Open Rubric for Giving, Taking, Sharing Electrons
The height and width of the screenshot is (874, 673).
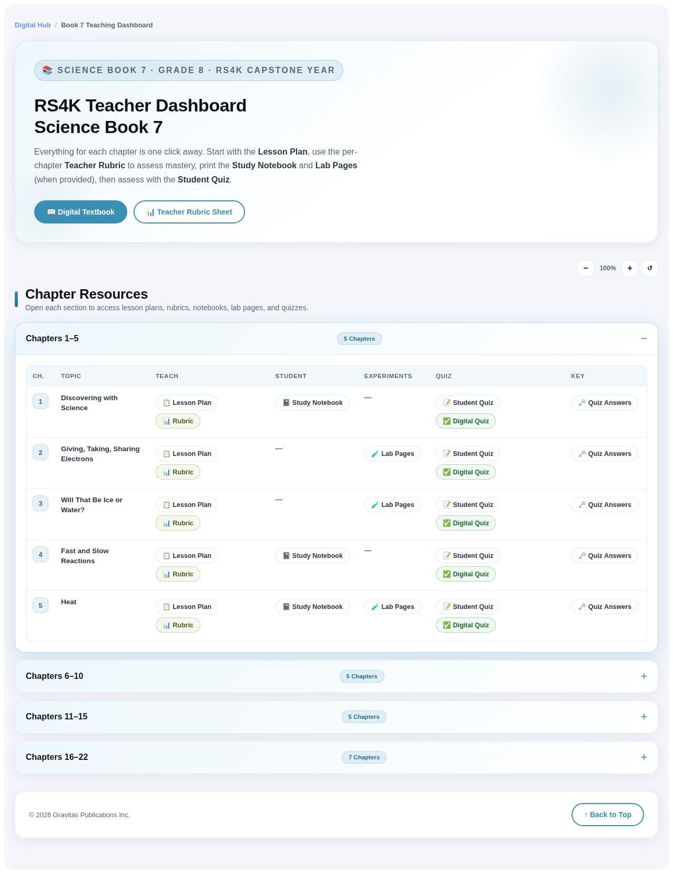tap(178, 472)
